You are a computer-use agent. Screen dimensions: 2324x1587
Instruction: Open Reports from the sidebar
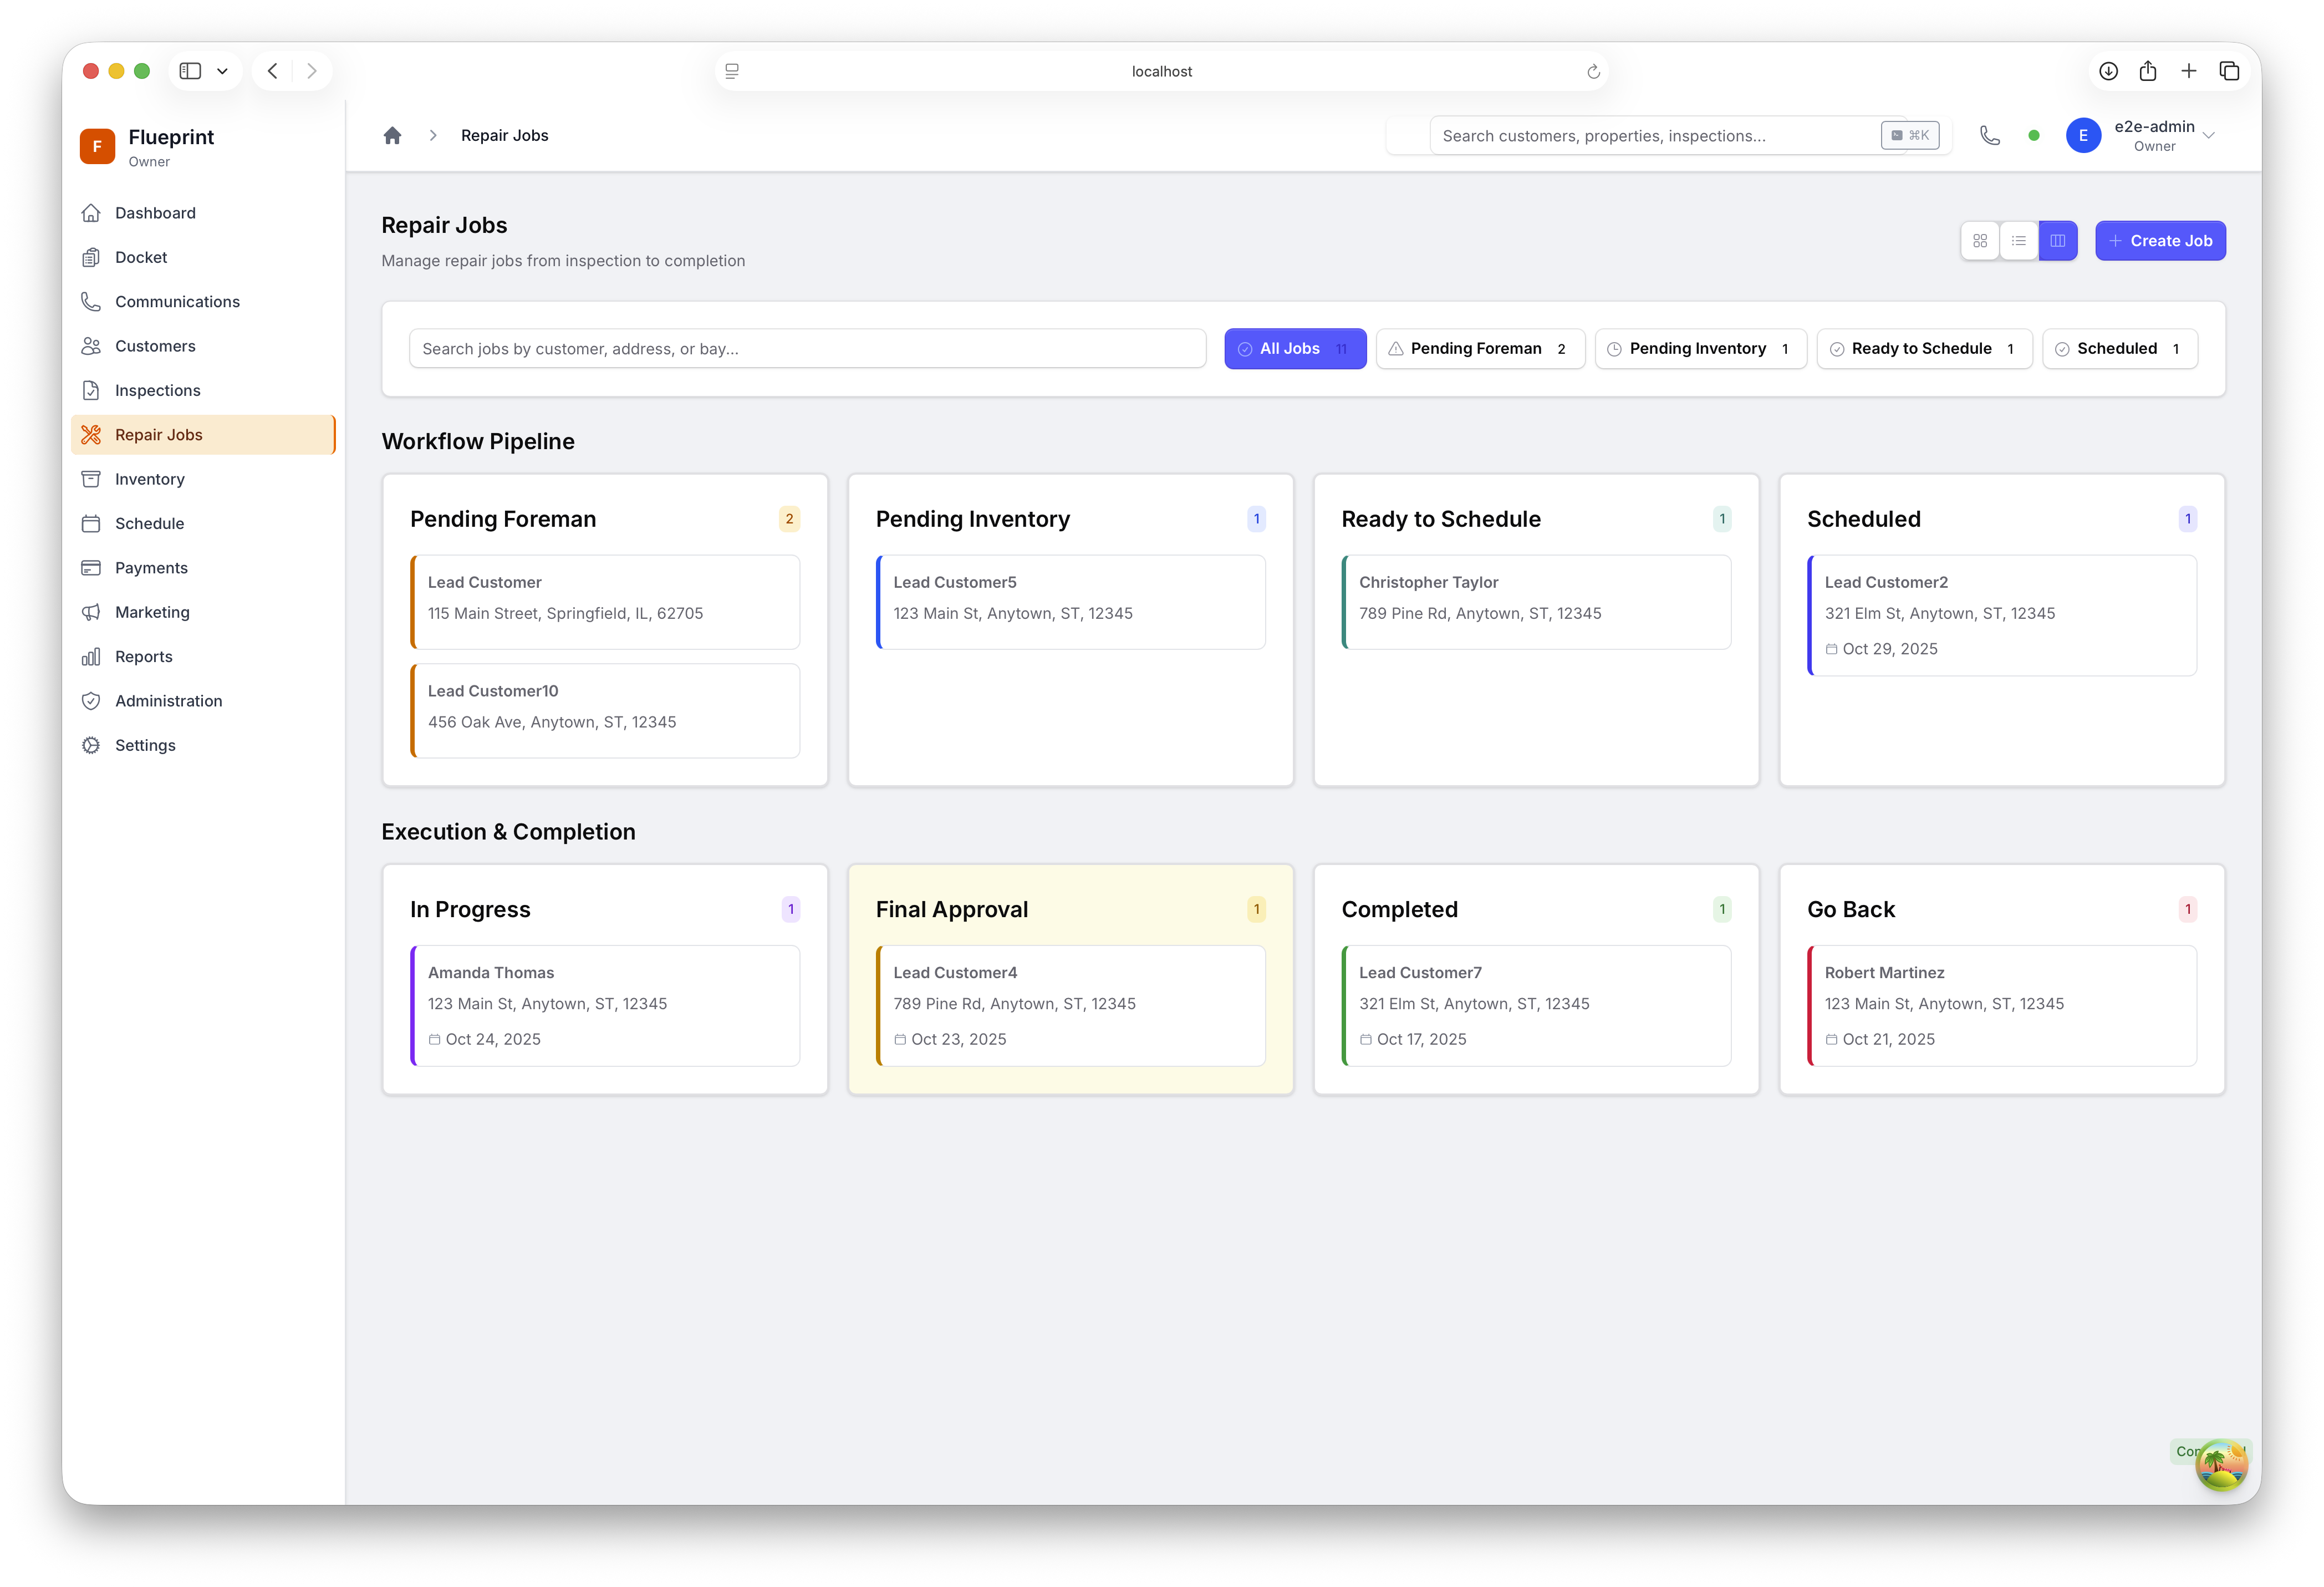[143, 657]
